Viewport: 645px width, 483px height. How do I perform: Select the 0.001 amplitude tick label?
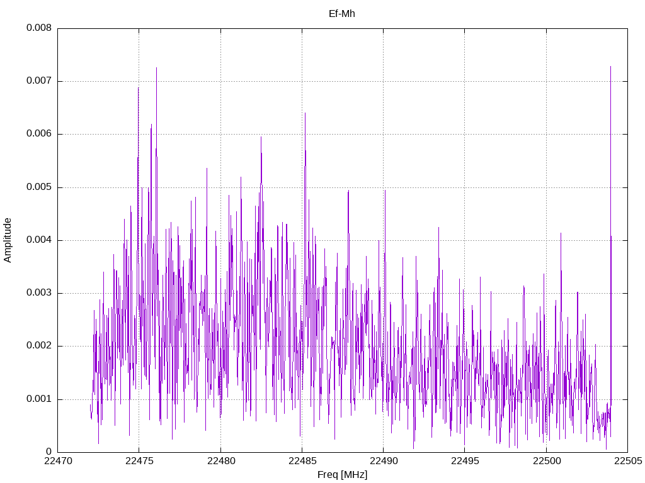(x=38, y=399)
